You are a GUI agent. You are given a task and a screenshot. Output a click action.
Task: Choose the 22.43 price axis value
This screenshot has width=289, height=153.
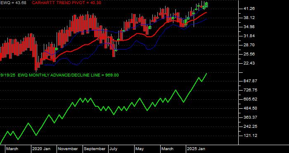coord(249,63)
